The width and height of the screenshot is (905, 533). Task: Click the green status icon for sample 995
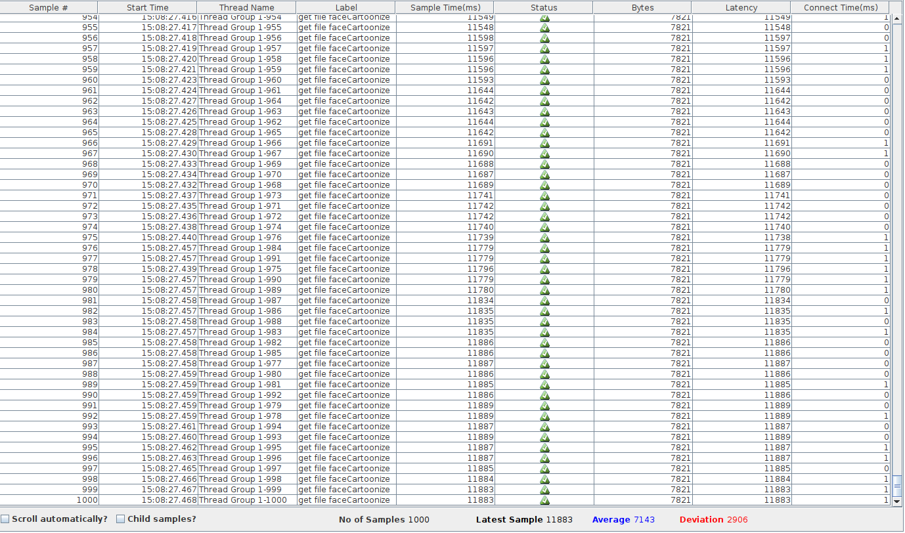pyautogui.click(x=544, y=448)
